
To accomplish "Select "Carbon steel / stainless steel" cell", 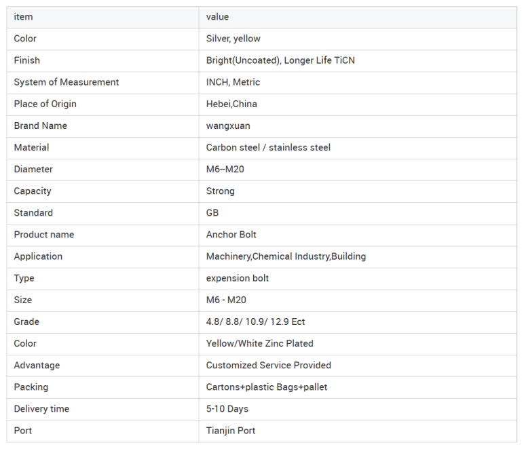I will (268, 147).
